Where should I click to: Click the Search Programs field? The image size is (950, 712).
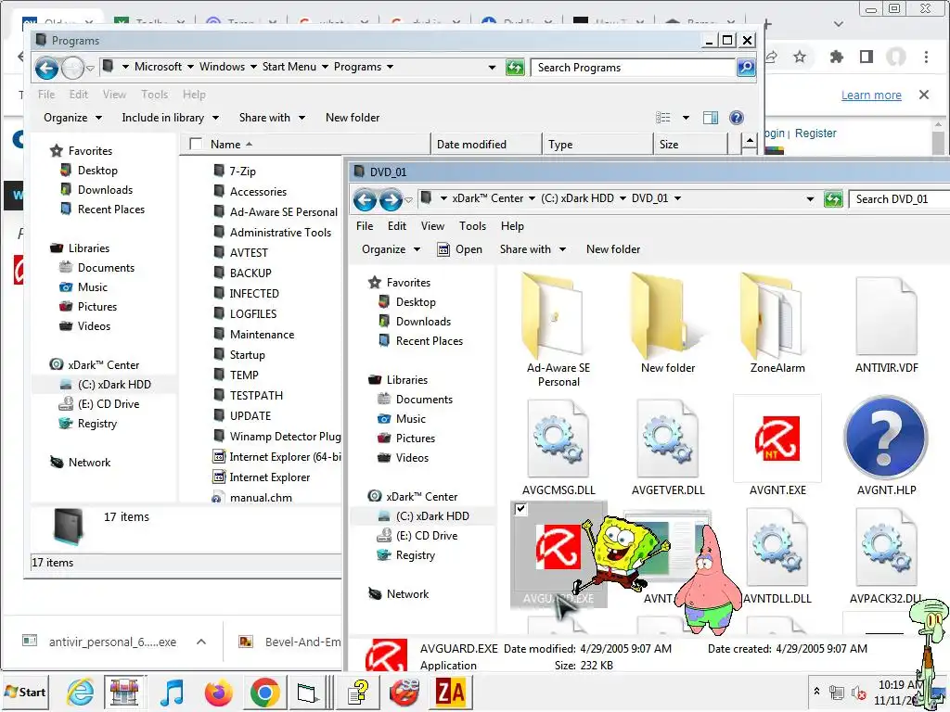633,67
